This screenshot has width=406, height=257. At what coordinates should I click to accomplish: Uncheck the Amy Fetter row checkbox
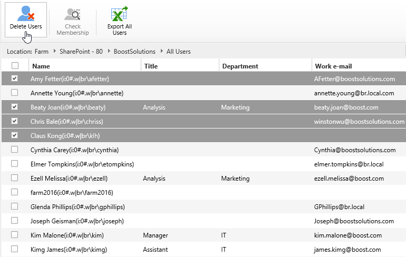[15, 78]
